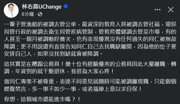Click the line starting 一輩子管漁船
180x104 pixels.
[90, 24]
